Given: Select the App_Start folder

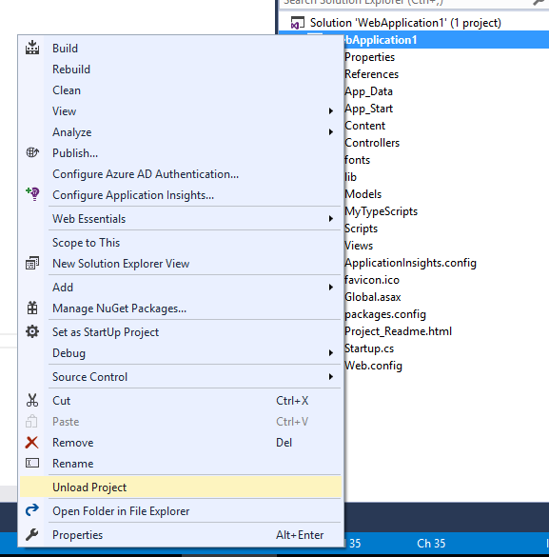Looking at the screenshot, I should click(368, 109).
